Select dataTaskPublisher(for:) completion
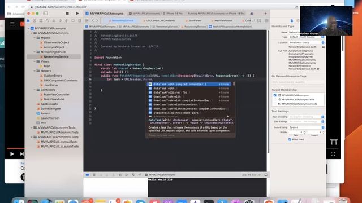The height and width of the screenshot is (203, 362). click(189, 92)
